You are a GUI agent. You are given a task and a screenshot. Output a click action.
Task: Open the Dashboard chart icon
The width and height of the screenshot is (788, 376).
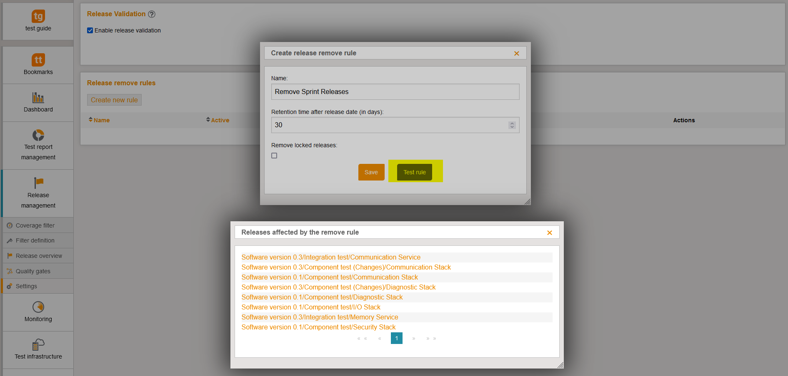pyautogui.click(x=38, y=98)
